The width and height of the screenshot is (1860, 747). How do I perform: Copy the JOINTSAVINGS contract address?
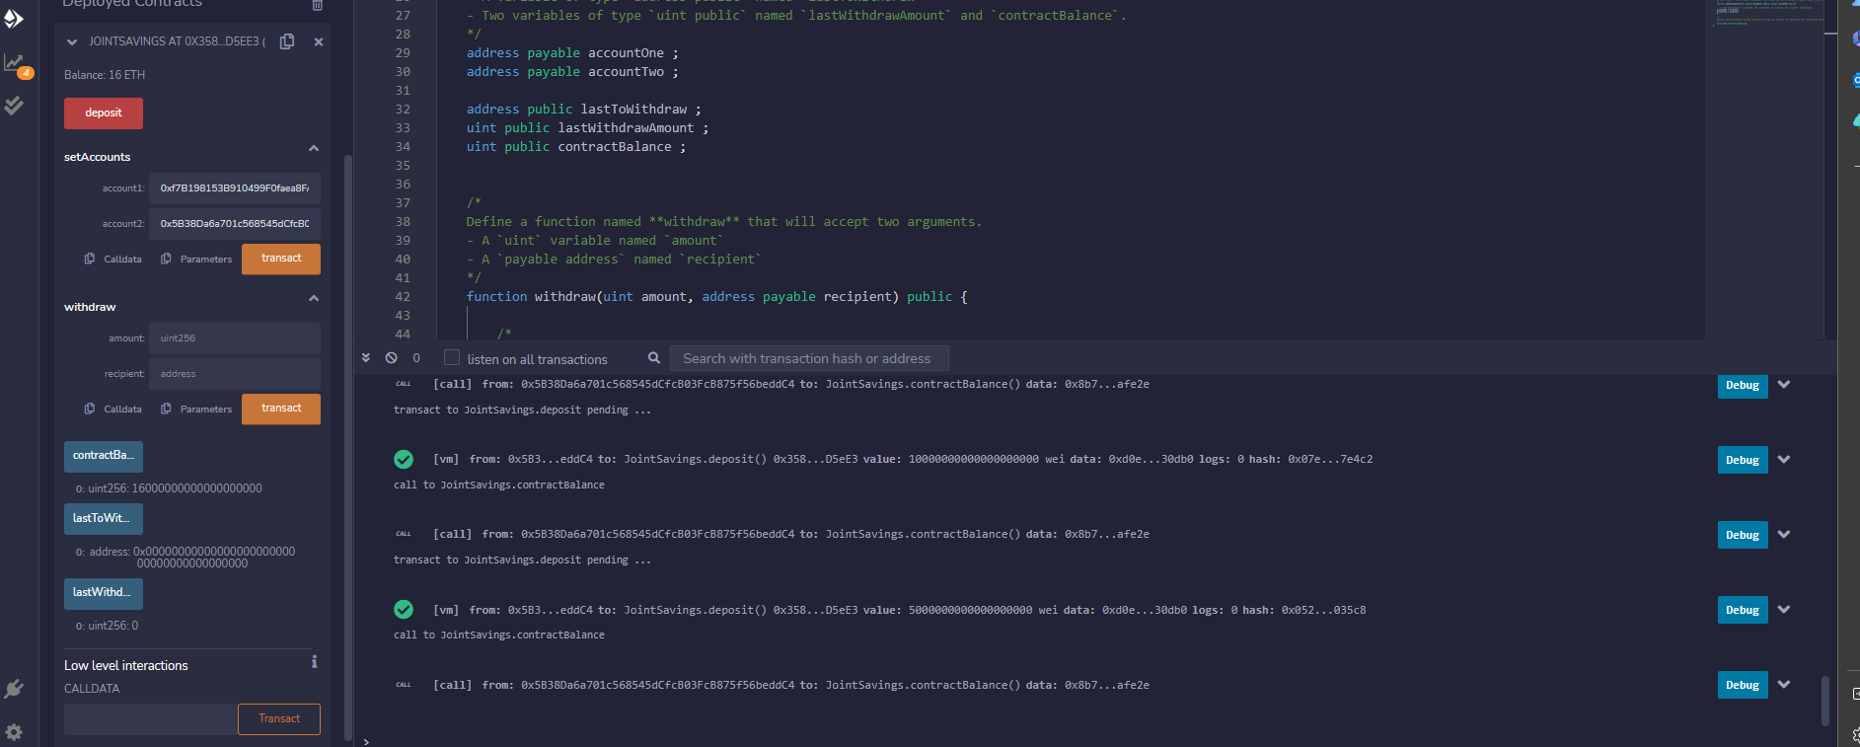[x=287, y=41]
